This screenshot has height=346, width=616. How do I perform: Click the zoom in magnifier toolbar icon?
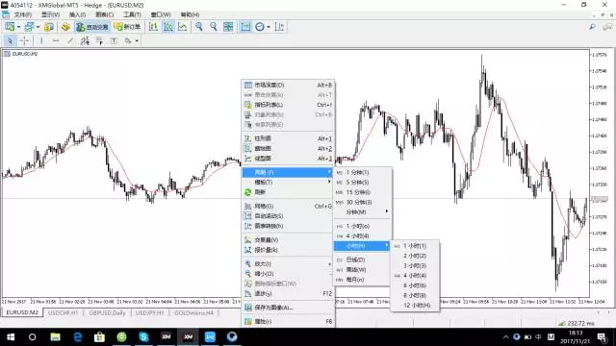point(199,27)
